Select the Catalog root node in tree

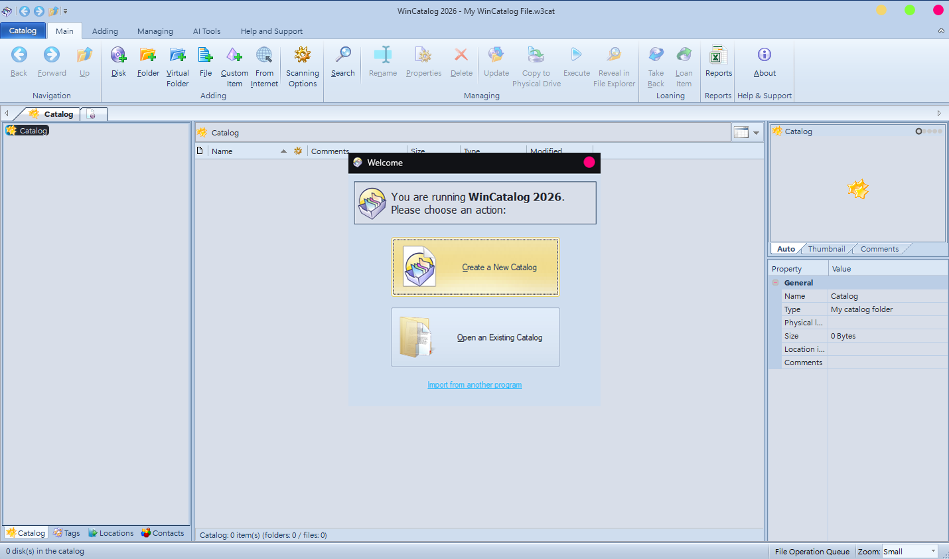coord(28,131)
